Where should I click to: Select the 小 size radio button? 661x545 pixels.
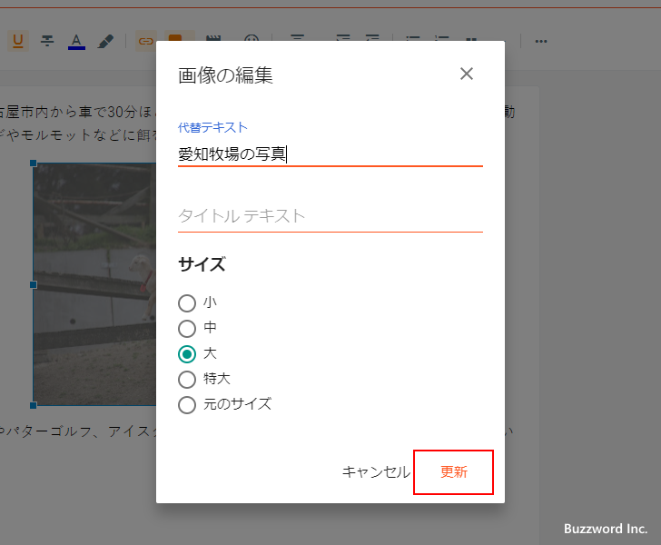[187, 302]
